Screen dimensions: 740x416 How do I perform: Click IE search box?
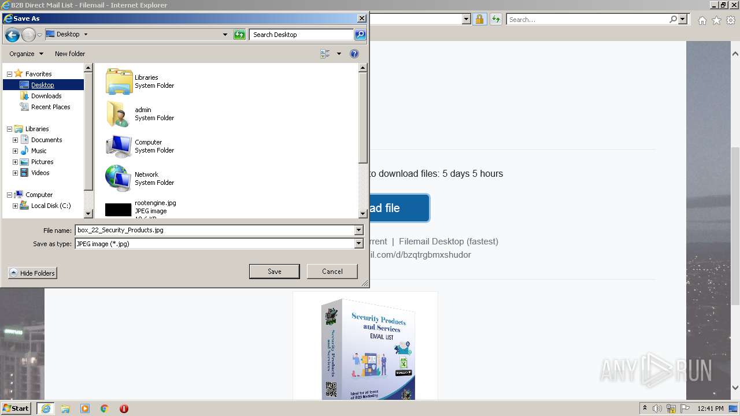(x=587, y=20)
